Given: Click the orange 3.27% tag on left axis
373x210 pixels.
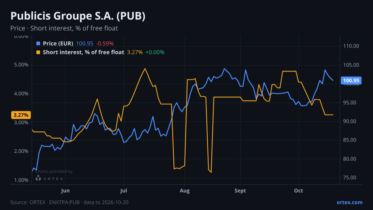Looking at the screenshot, I should [21, 115].
